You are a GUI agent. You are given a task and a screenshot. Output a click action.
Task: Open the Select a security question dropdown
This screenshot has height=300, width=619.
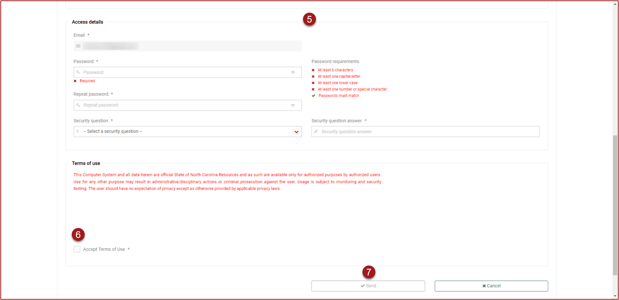[x=188, y=132]
